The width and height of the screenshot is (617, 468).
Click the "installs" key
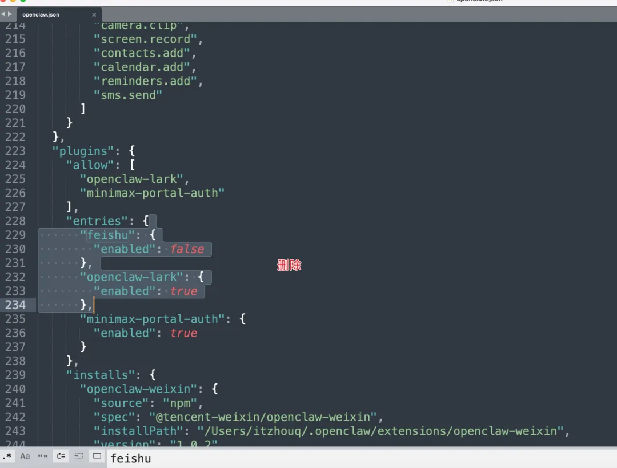click(101, 375)
